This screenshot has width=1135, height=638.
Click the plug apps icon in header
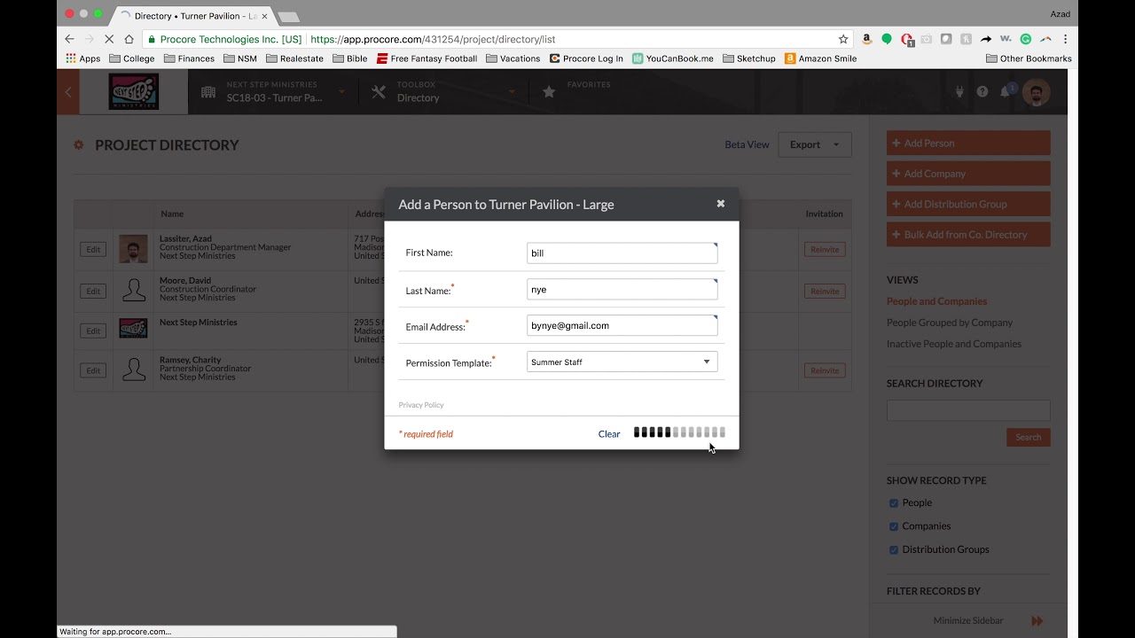click(x=959, y=91)
